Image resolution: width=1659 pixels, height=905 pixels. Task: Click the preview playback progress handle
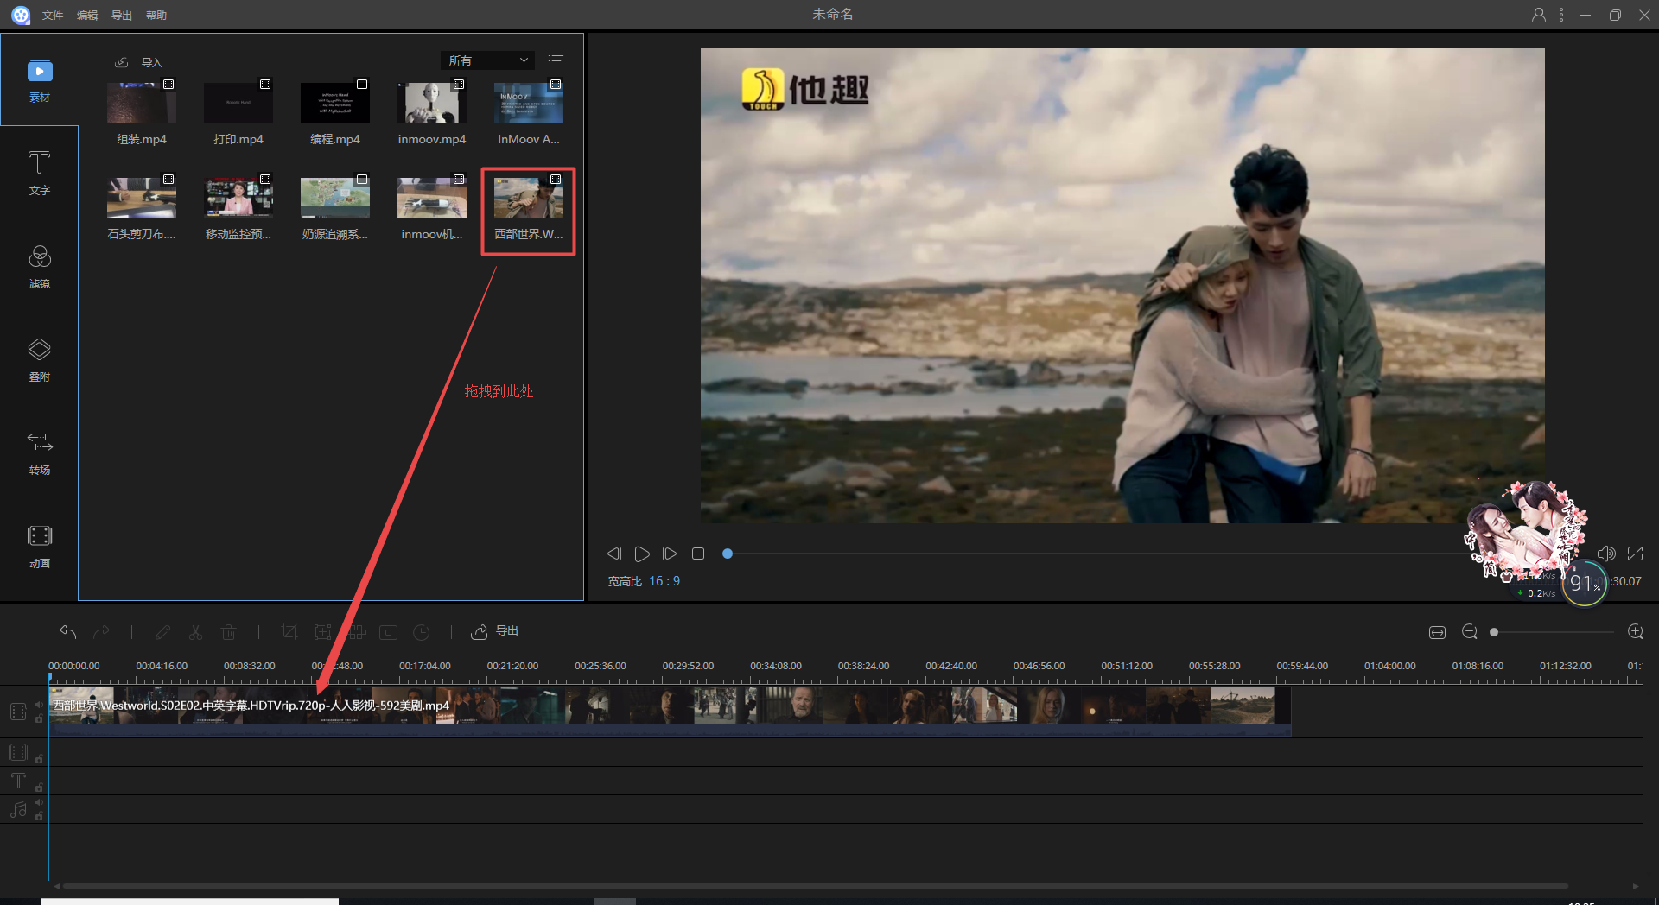tap(728, 554)
